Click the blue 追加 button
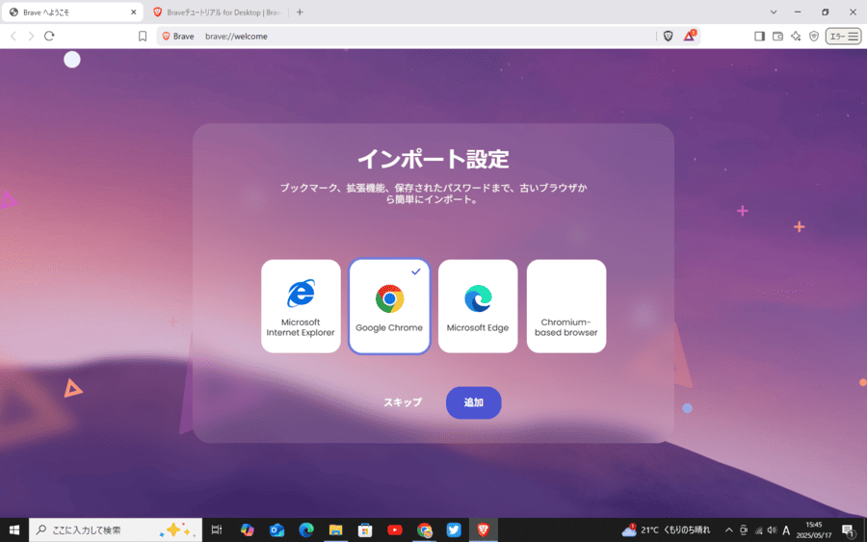The width and height of the screenshot is (867, 542). [473, 402]
